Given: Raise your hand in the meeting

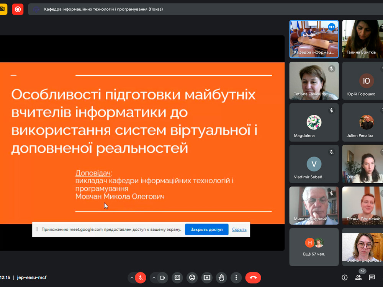Looking at the screenshot, I should click(222, 277).
